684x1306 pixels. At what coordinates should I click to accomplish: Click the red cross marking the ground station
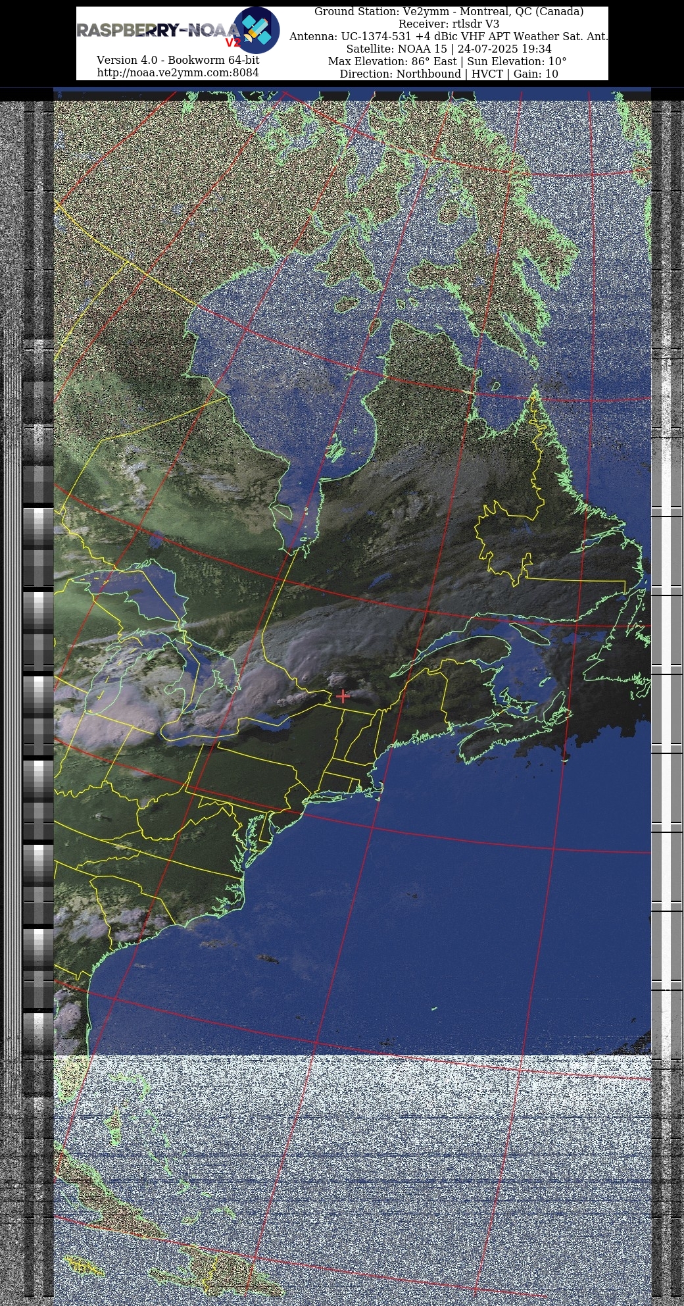tap(343, 696)
